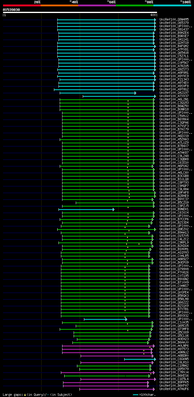Select the UniRef100_B1H0M1 label
The width and height of the screenshot is (194, 397).
click(x=174, y=249)
